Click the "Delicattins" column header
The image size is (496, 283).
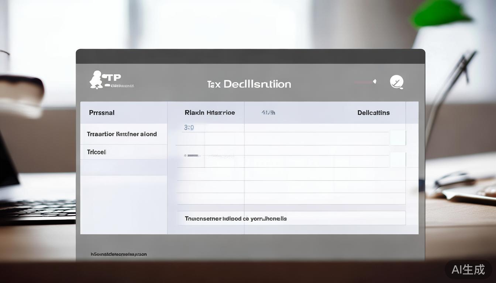tap(373, 113)
